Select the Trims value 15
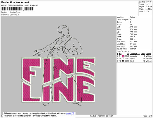 coord(131,24)
